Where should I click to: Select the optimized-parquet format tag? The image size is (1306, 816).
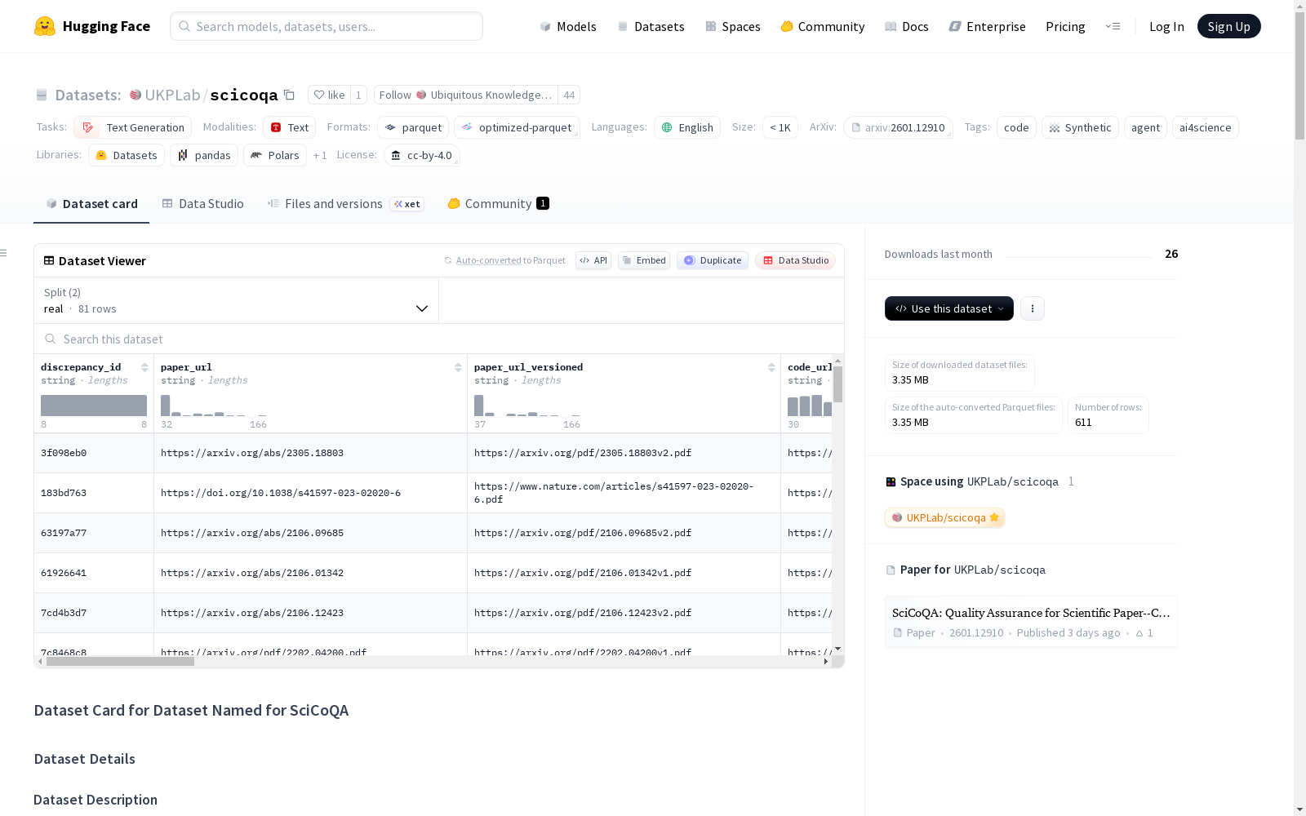(517, 127)
